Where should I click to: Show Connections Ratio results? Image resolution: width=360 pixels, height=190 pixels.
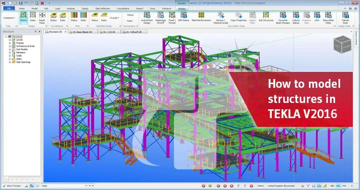(x=130, y=21)
